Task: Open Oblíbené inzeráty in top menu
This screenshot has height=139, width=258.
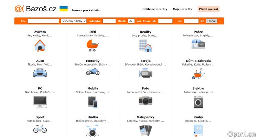Action: [x=155, y=9]
